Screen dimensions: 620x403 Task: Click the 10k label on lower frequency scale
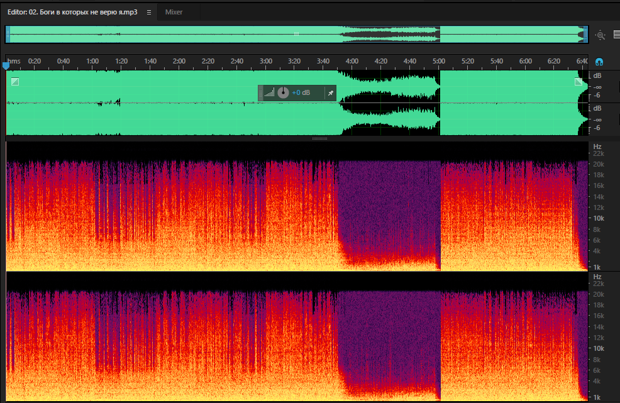click(599, 348)
